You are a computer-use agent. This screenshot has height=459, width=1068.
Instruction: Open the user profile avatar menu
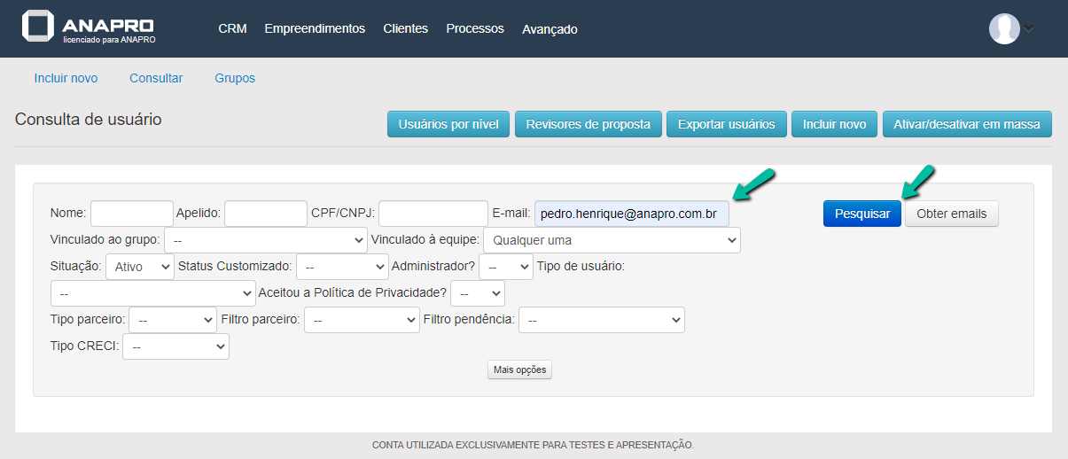1004,28
